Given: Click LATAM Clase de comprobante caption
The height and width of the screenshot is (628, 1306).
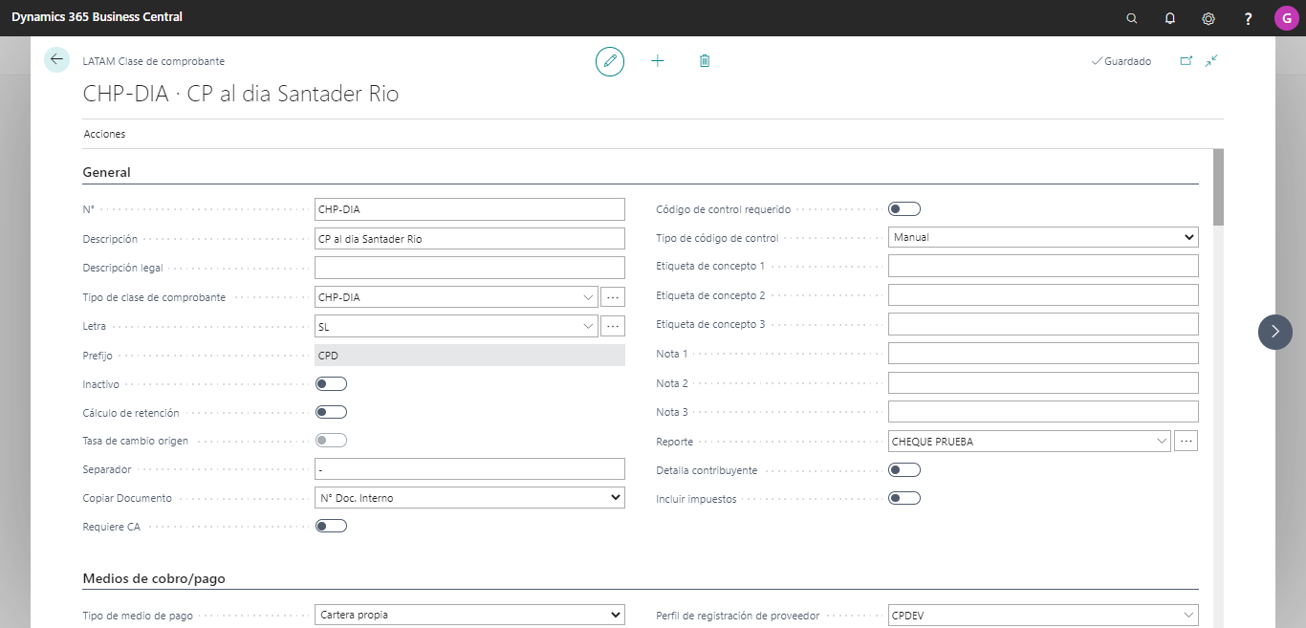Looking at the screenshot, I should tap(154, 61).
